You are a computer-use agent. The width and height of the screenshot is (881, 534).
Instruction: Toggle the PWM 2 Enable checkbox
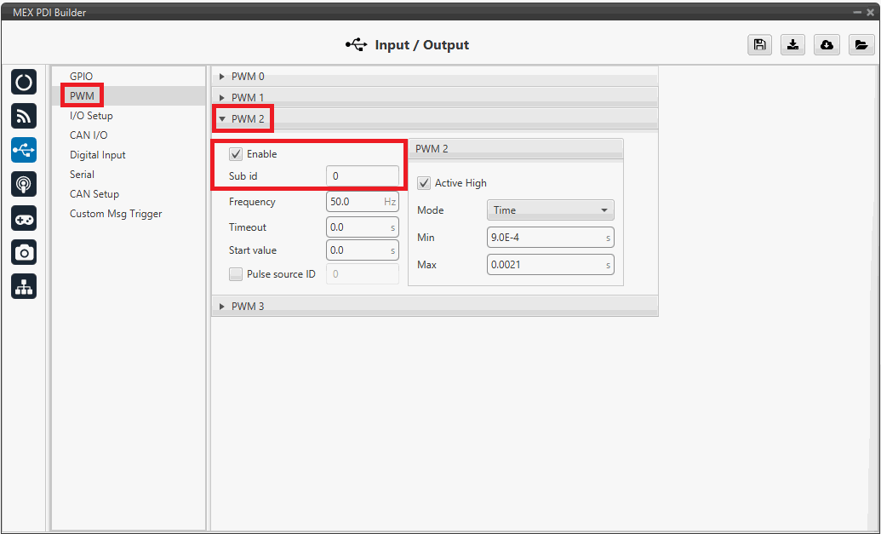point(236,154)
